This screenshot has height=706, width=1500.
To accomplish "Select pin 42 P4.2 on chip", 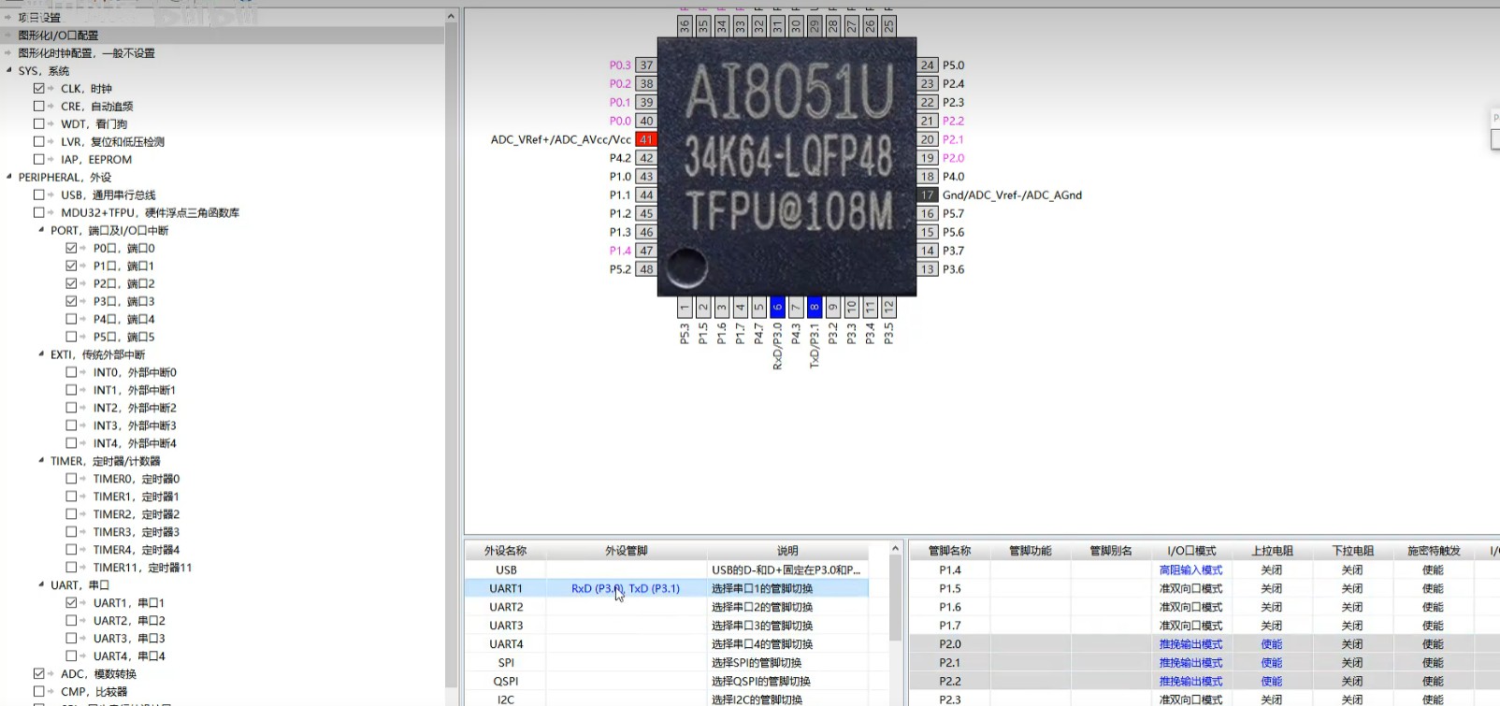I will [x=646, y=158].
